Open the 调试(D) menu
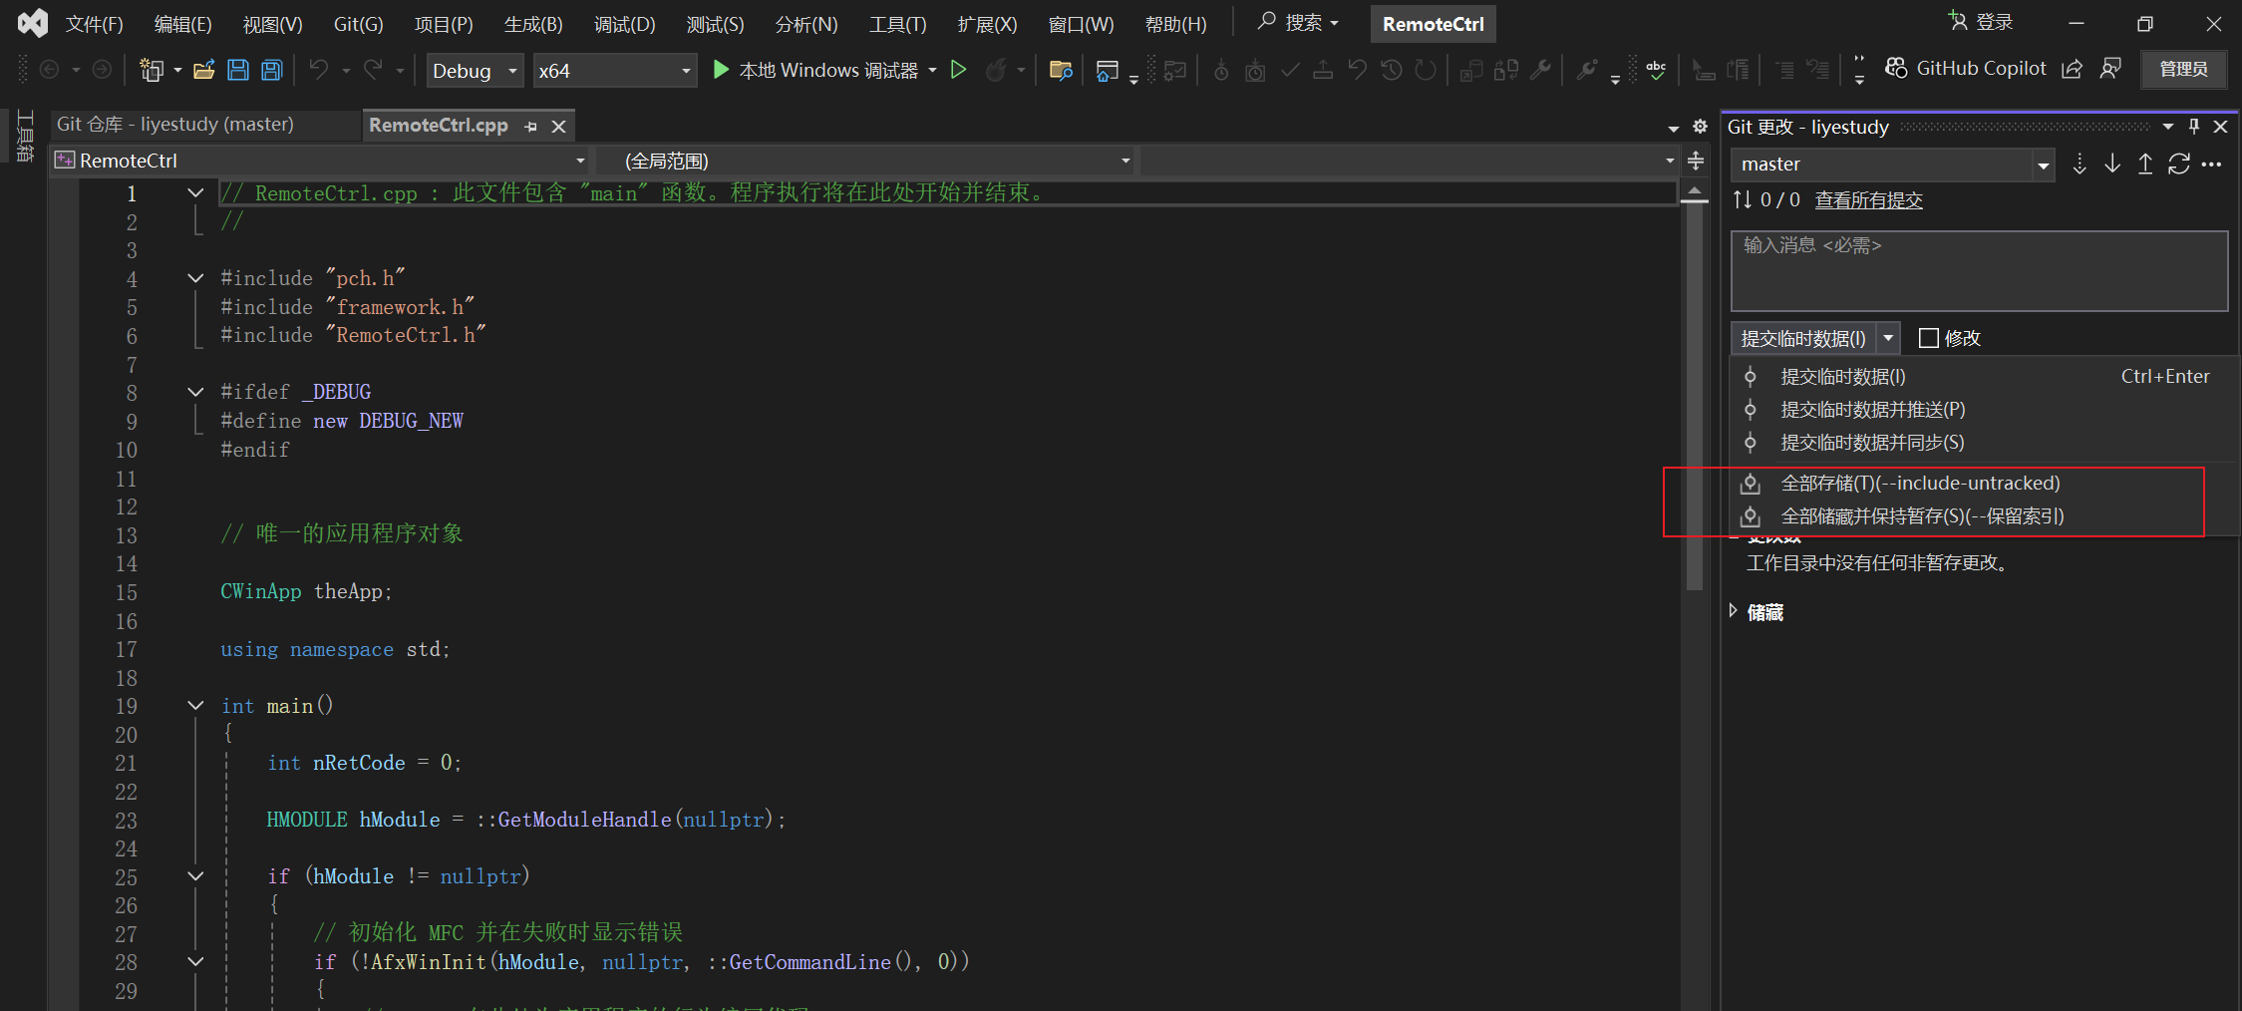 (624, 24)
